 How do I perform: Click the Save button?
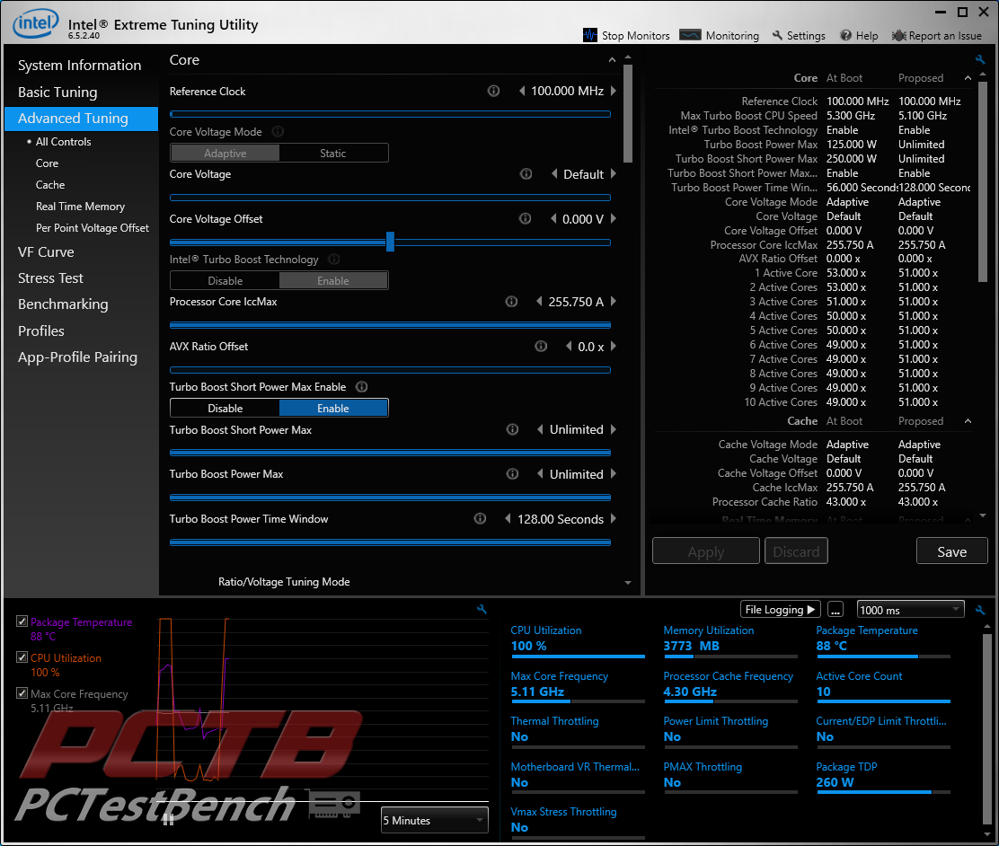[x=952, y=551]
